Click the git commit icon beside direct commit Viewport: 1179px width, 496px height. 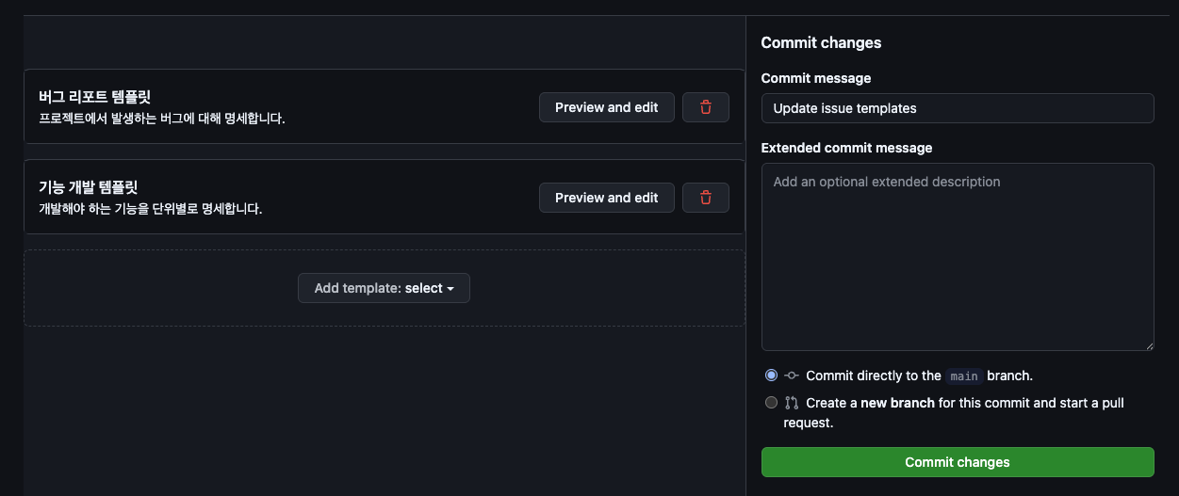coord(792,376)
